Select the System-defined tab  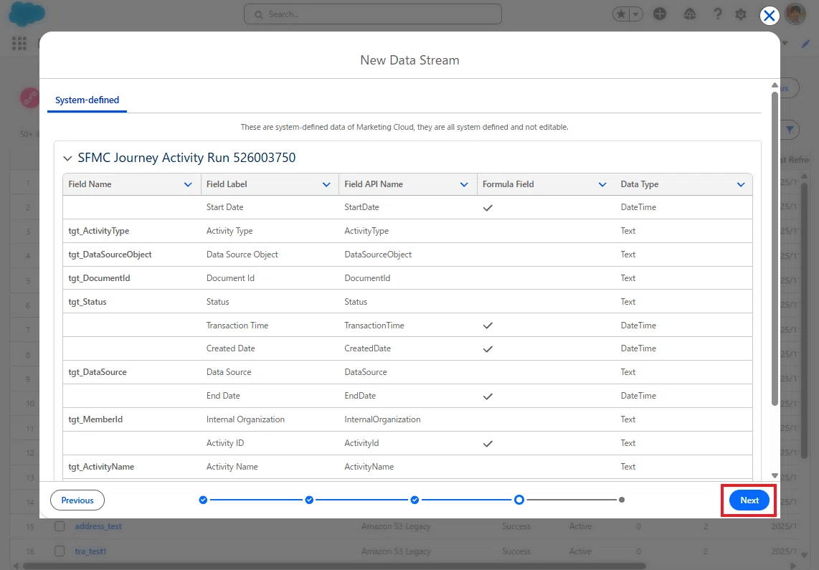pos(87,100)
